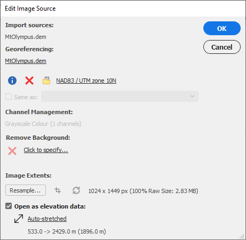The width and height of the screenshot is (246, 240).
Task: Click the faded red X under Remove Background
Action: 12,151
